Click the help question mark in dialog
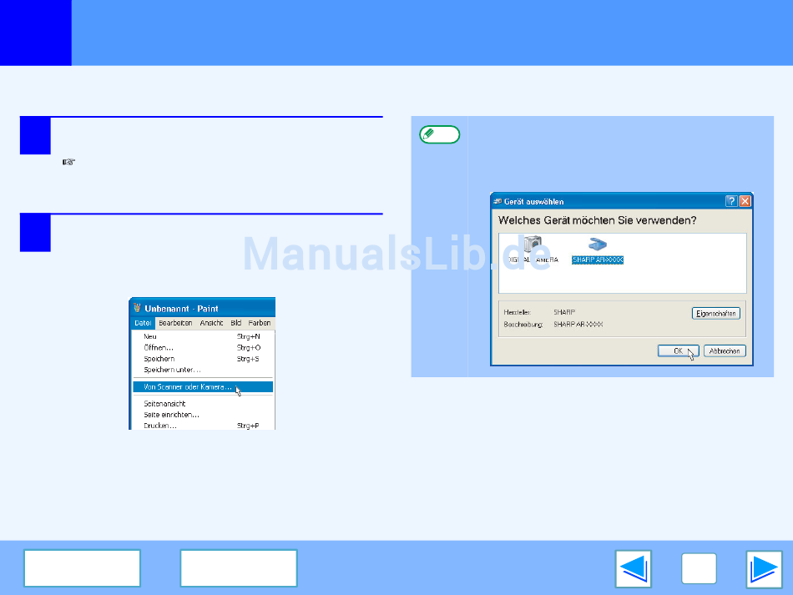 731,201
